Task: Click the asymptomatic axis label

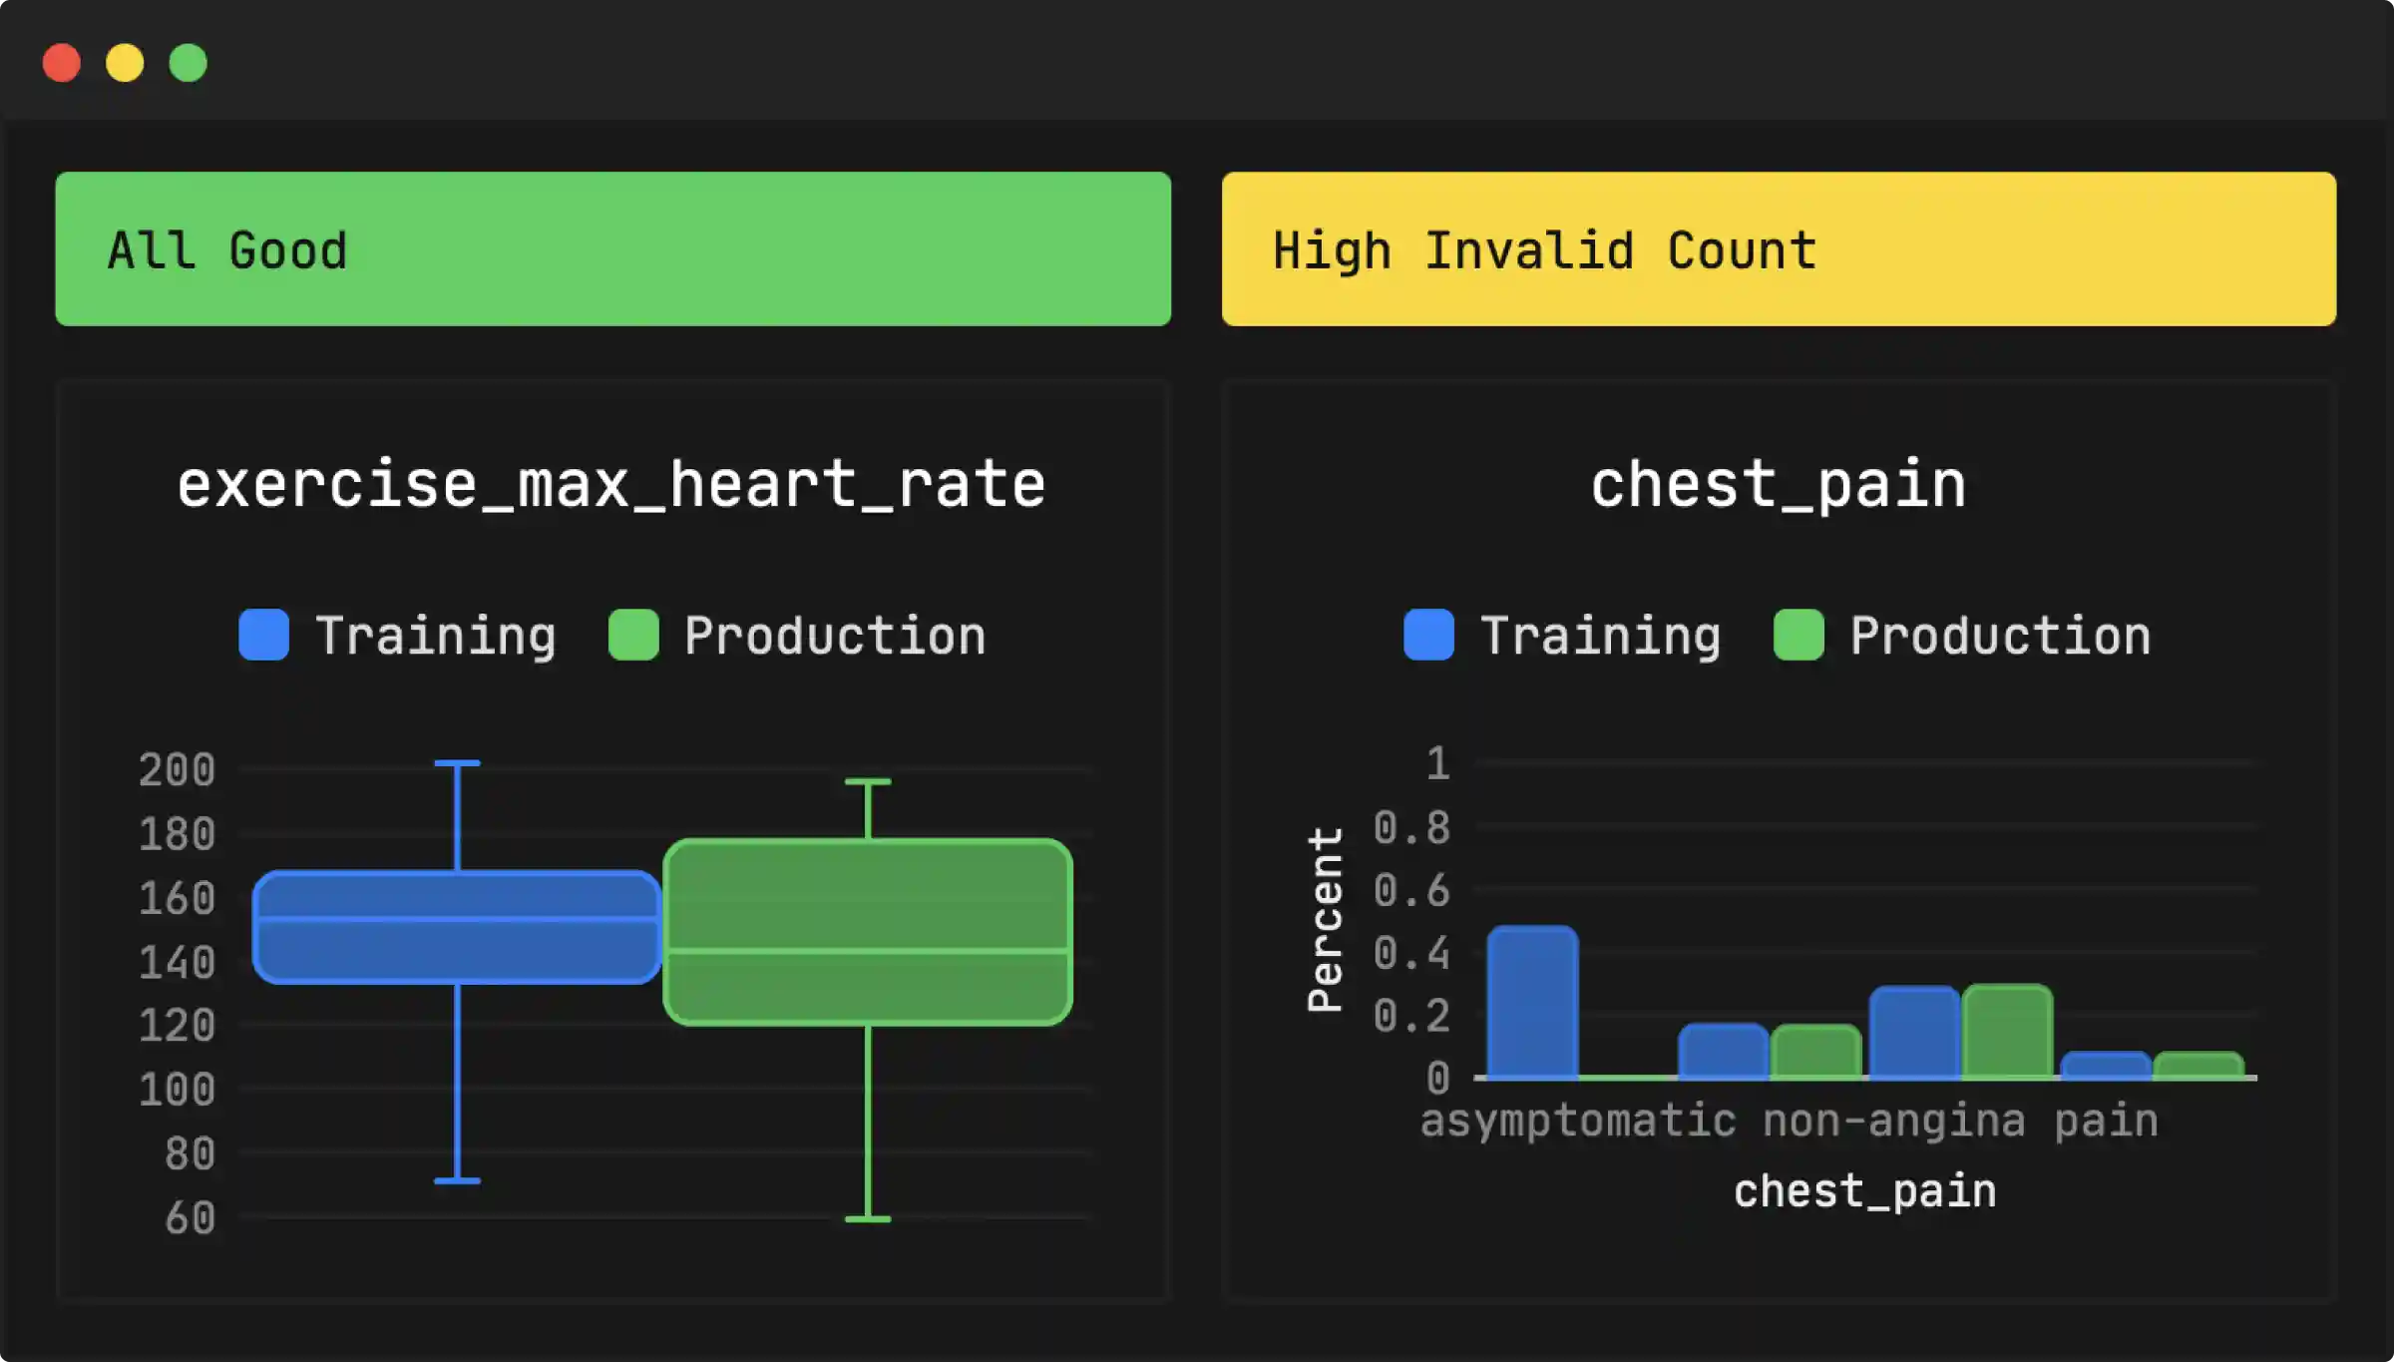Action: (1578, 1121)
